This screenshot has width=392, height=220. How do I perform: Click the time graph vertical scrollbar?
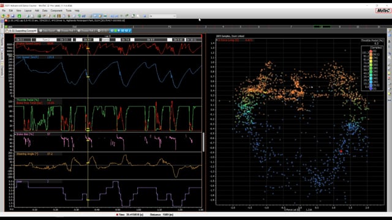click(203, 142)
